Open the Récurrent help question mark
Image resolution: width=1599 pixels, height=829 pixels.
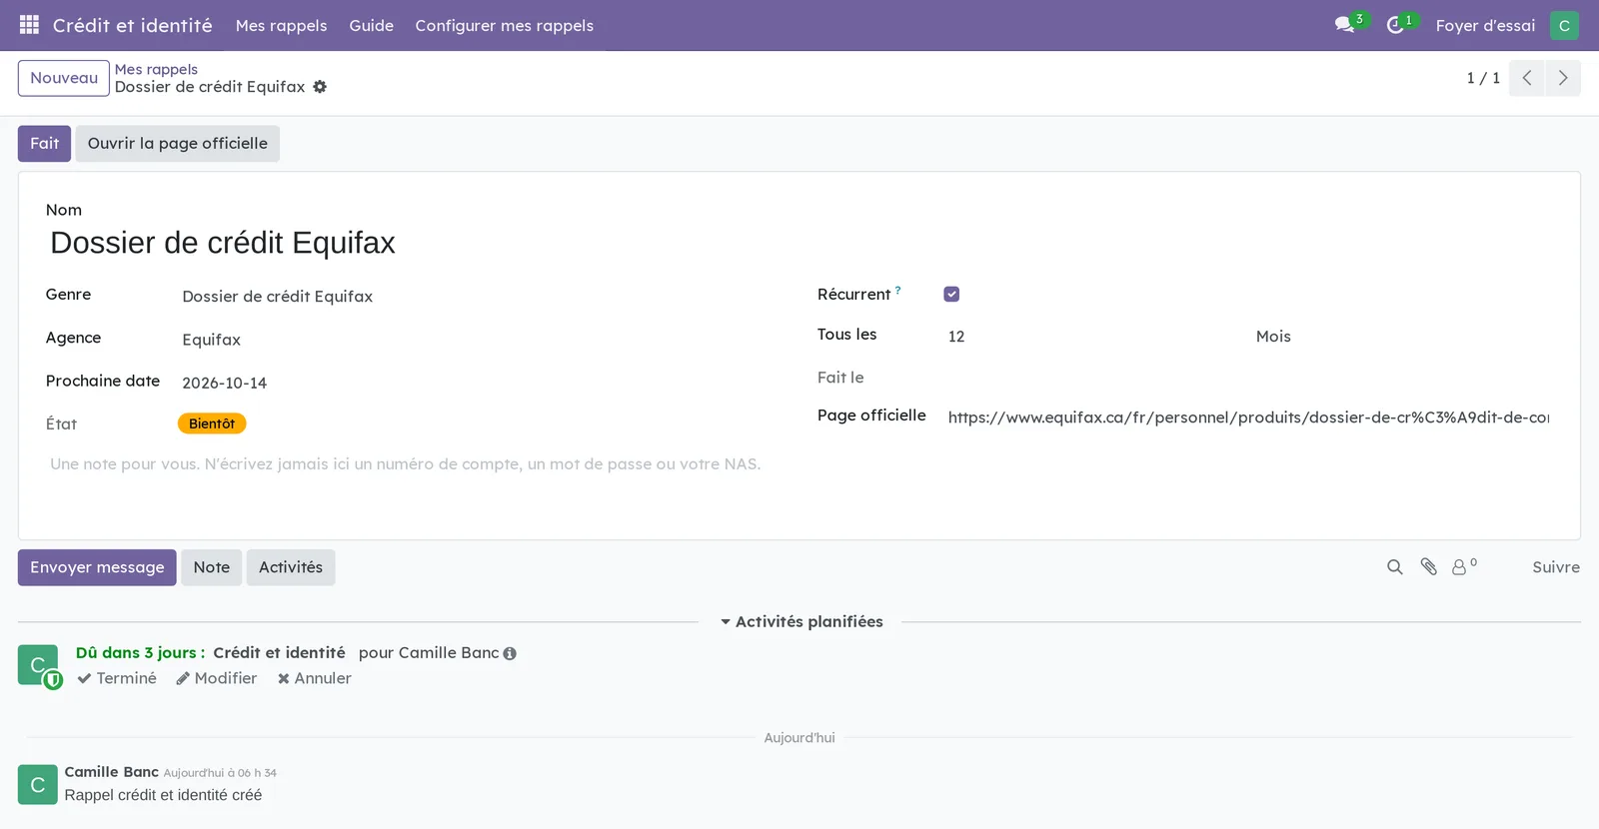[x=897, y=291]
